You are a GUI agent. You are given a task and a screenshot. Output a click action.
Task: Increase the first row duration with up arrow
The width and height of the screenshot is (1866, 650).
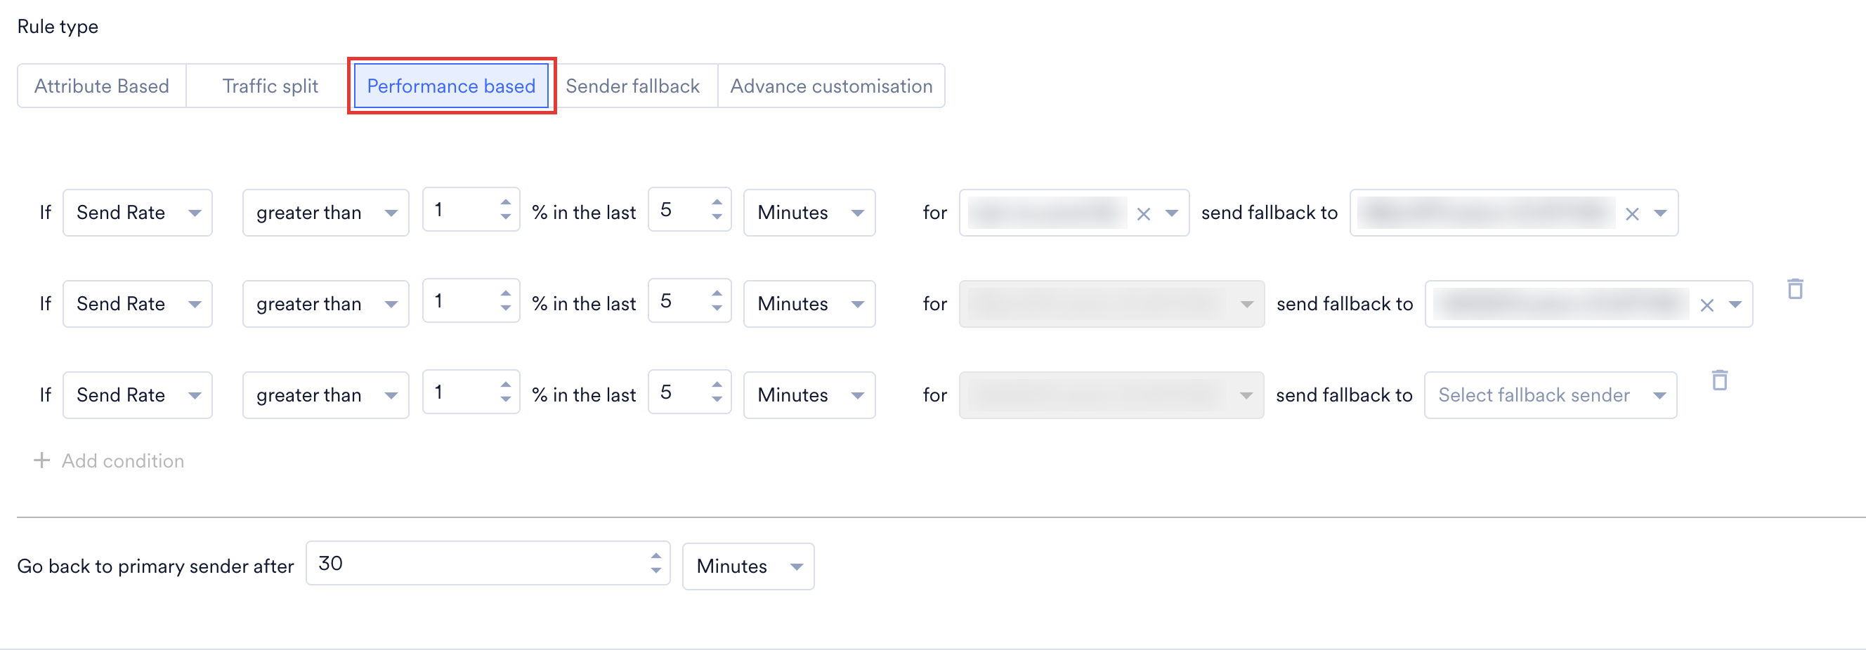point(717,203)
